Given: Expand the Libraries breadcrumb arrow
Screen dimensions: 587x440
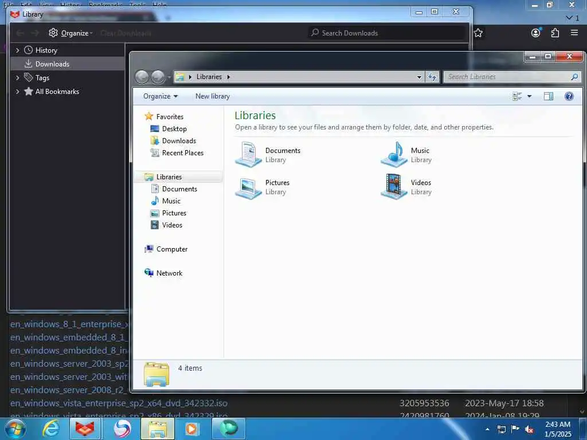Looking at the screenshot, I should point(228,77).
